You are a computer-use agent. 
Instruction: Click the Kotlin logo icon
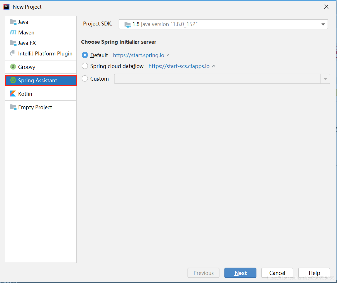point(13,93)
